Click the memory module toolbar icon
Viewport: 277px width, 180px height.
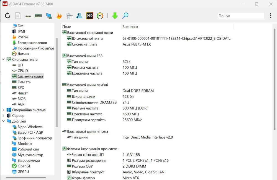[38, 16]
